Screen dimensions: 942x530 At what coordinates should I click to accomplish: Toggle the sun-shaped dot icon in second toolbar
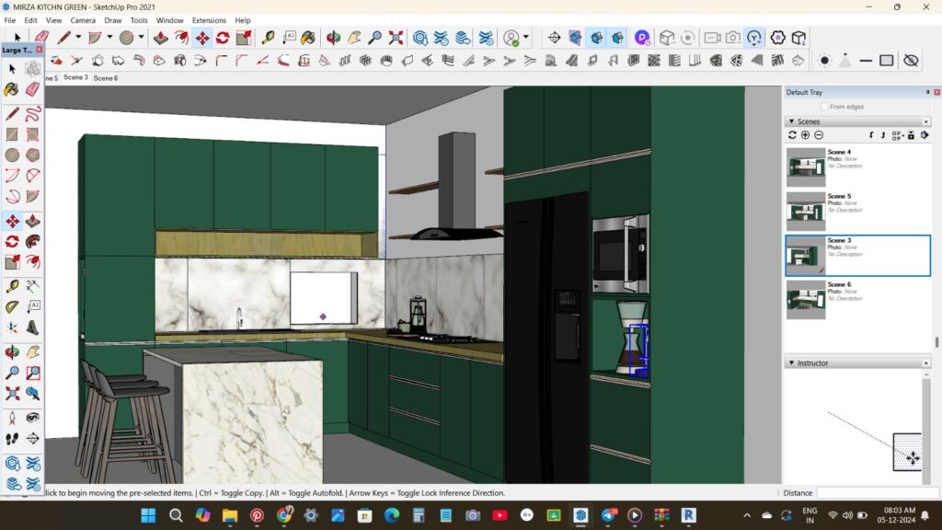pos(825,60)
